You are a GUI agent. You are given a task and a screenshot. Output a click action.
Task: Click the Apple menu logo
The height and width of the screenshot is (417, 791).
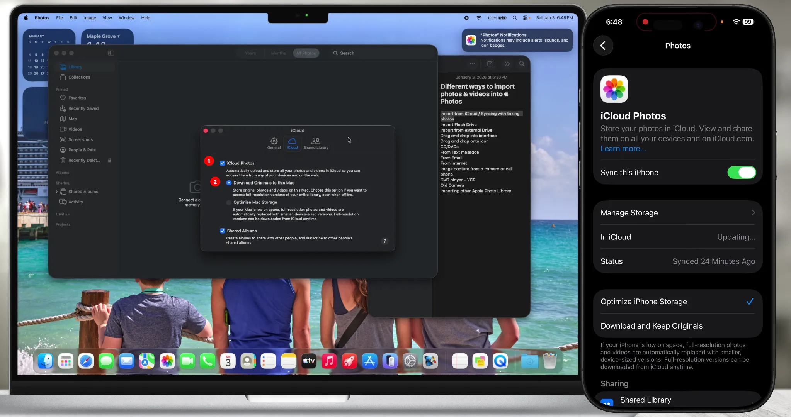click(x=26, y=18)
